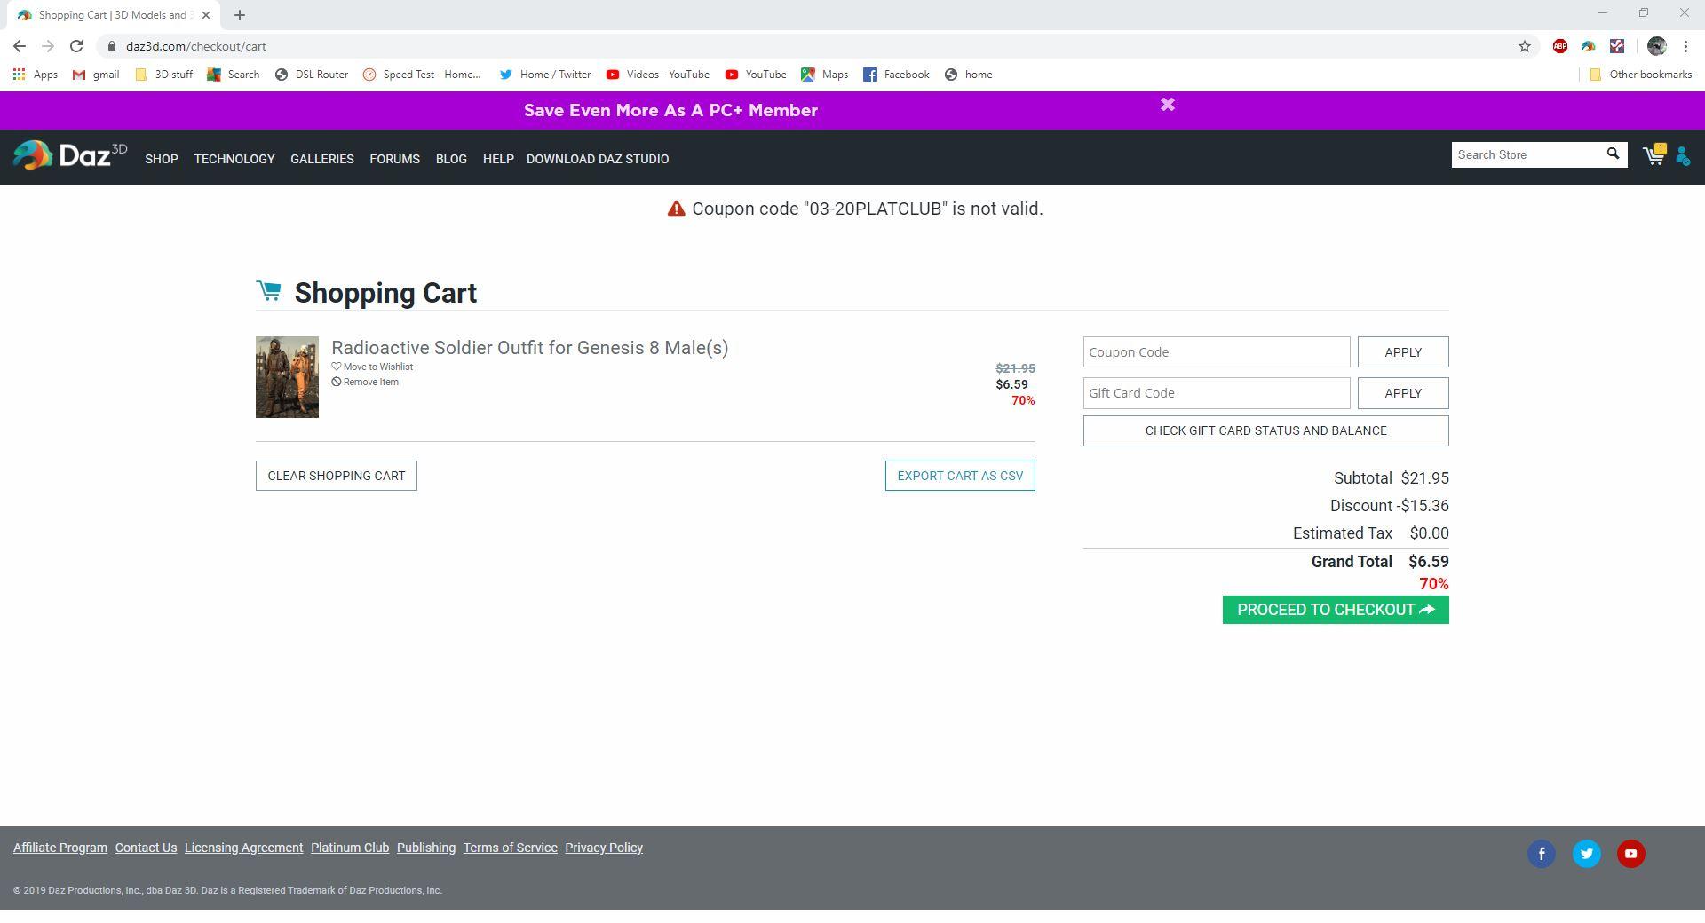Open the AdBlock Plus extension icon
The image size is (1705, 923).
[x=1560, y=46]
